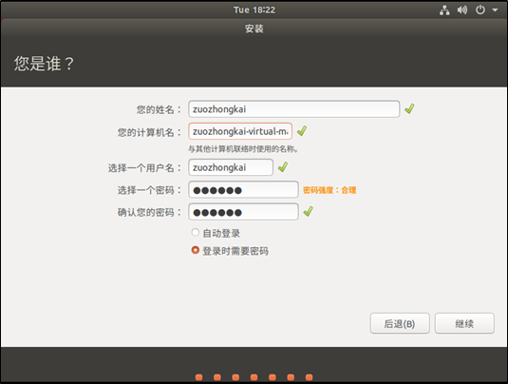
Task: Click the 后退(B) back button
Action: point(400,323)
